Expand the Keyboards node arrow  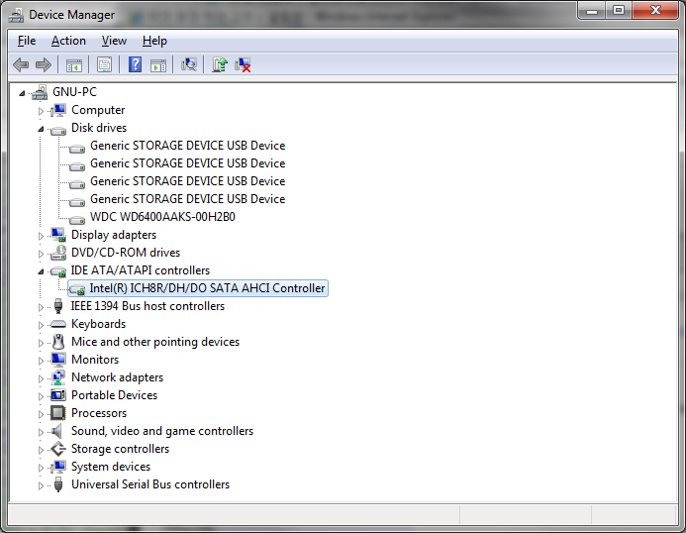point(41,325)
